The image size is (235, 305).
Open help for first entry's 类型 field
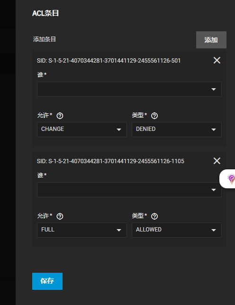pyautogui.click(x=154, y=116)
